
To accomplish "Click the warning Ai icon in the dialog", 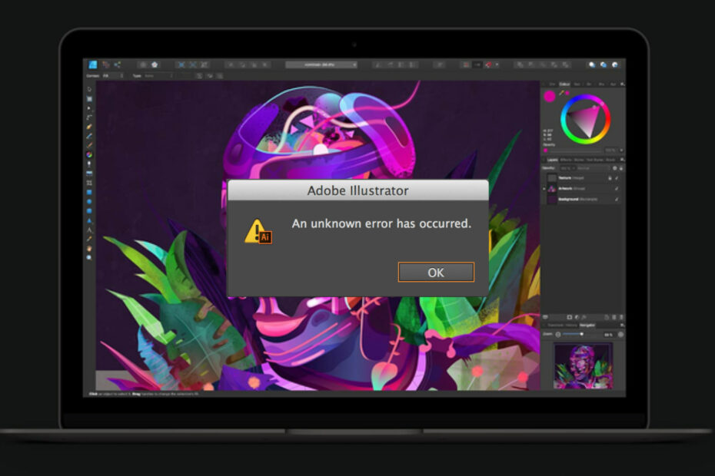I will 258,232.
